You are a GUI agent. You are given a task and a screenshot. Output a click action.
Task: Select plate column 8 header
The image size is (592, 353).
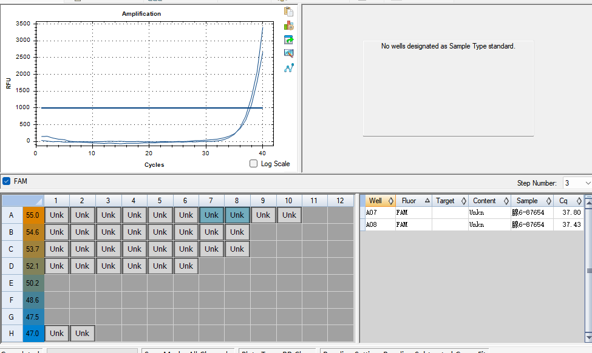point(237,201)
